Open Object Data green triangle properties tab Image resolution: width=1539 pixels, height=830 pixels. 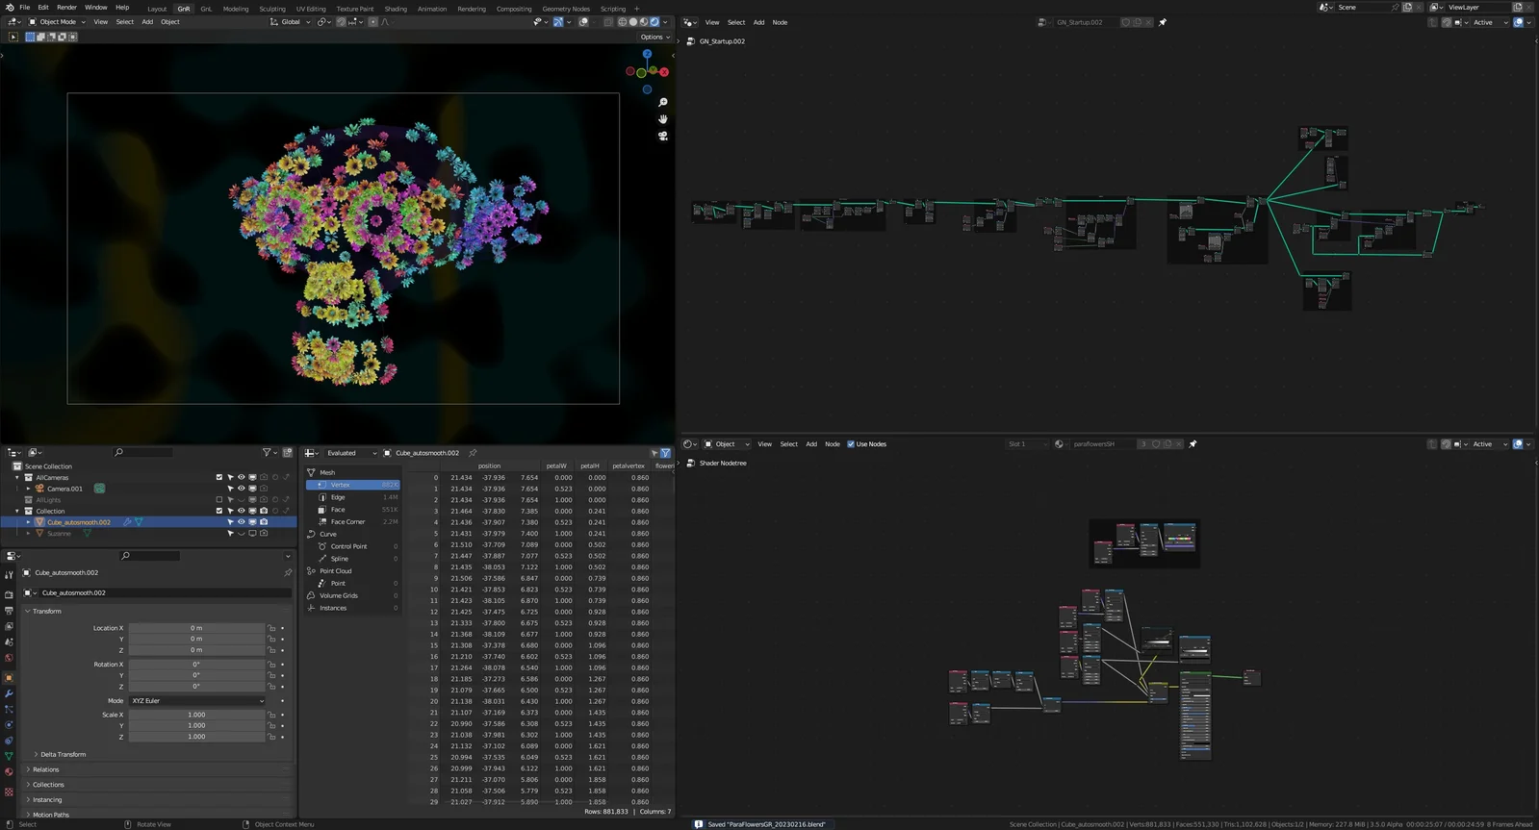(9, 757)
